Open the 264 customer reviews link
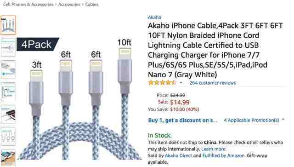This screenshot has height=167, width=294. [212, 83]
